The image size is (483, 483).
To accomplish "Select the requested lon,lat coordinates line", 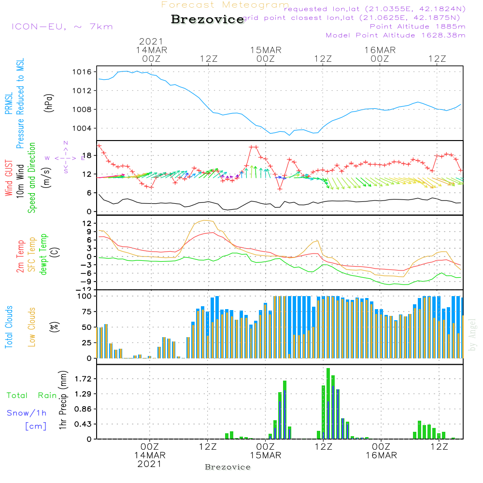I will tap(375, 9).
